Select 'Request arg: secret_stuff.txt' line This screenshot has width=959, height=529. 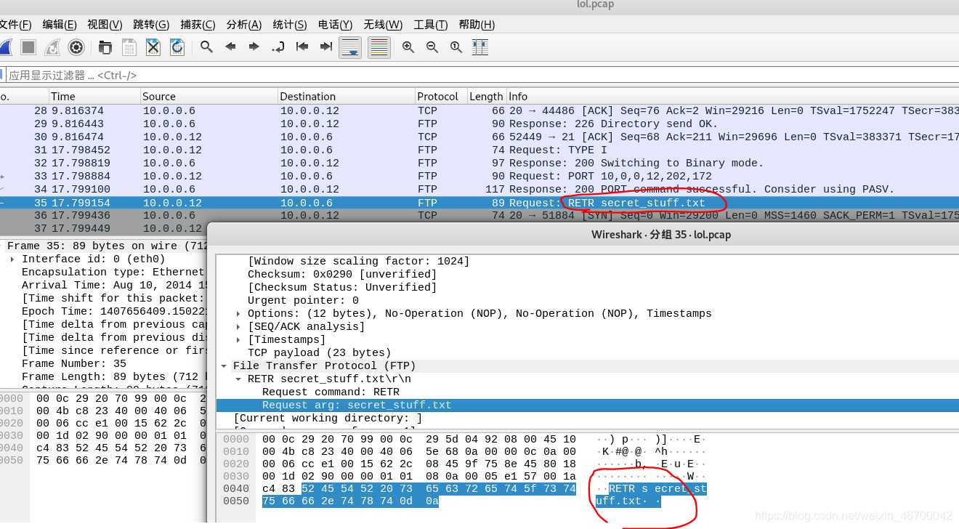coord(357,405)
